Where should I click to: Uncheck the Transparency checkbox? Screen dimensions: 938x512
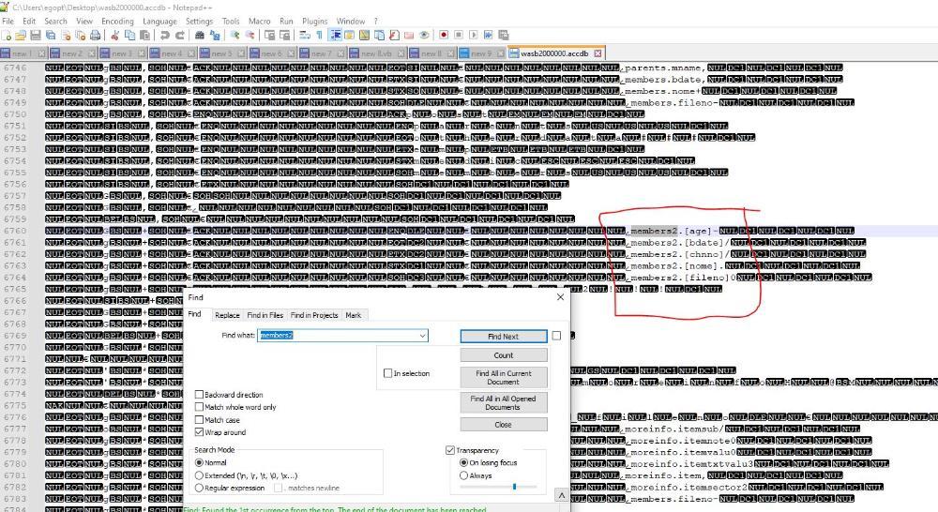[450, 450]
